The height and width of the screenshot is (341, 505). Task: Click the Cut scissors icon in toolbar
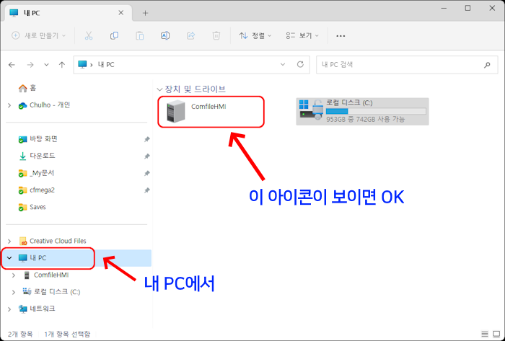tap(88, 35)
